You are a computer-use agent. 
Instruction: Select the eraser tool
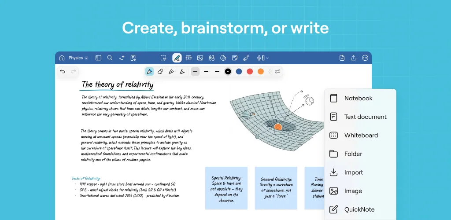pos(160,72)
